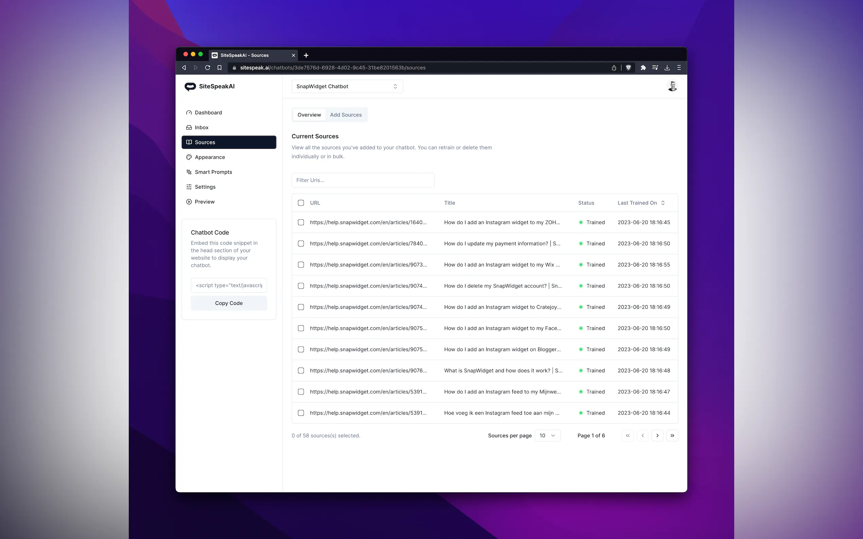
Task: Open Smart Prompts in sidebar
Action: click(x=213, y=172)
